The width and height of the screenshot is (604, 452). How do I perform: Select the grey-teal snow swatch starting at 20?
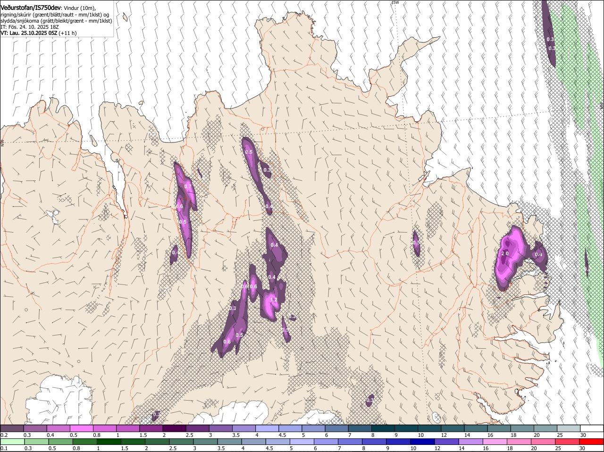[545, 428]
